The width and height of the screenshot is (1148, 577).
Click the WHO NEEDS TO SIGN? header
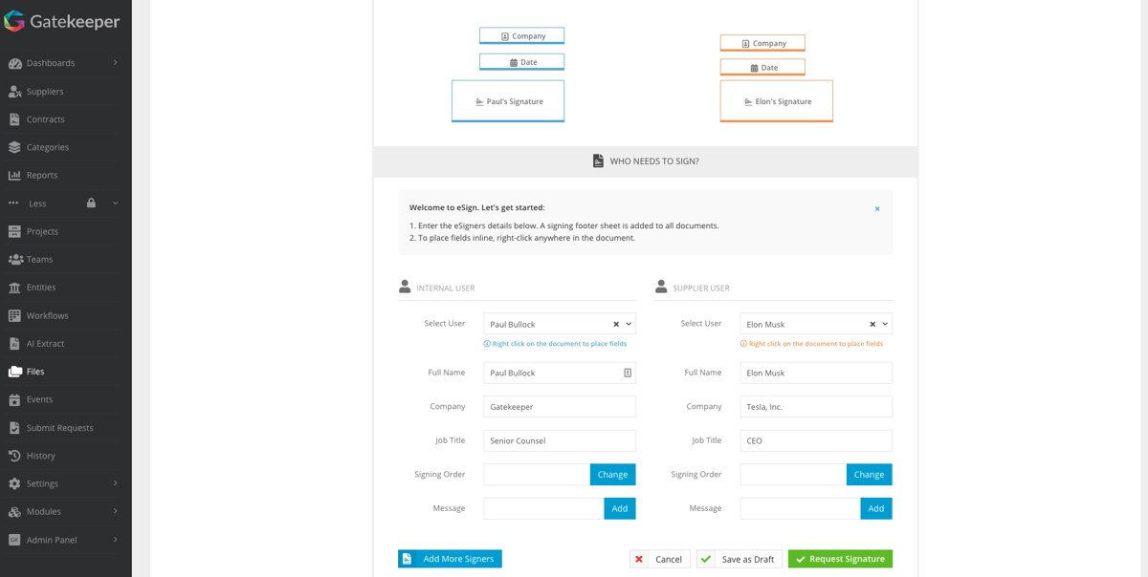[646, 161]
